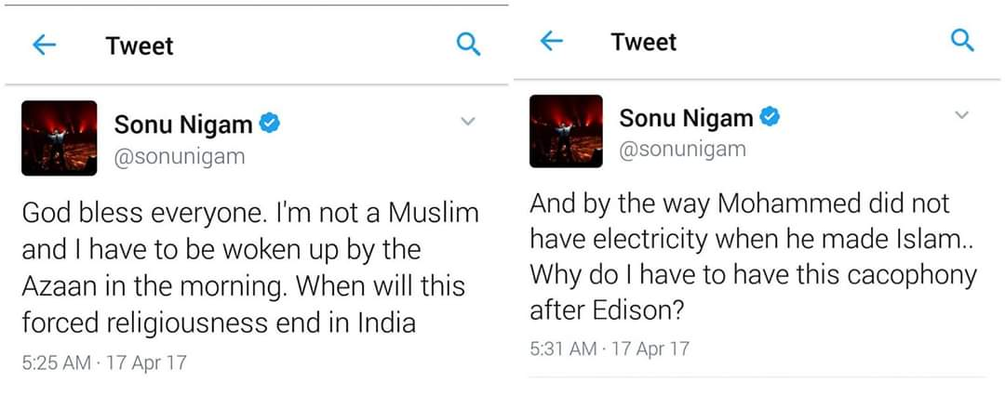Open Sonu Nigam's profile name above the Azaan tweet
The height and width of the screenshot is (395, 1005).
[x=182, y=125]
